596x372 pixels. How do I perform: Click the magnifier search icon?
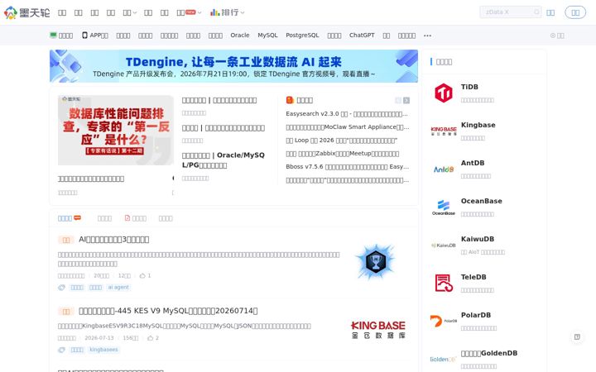pos(536,12)
